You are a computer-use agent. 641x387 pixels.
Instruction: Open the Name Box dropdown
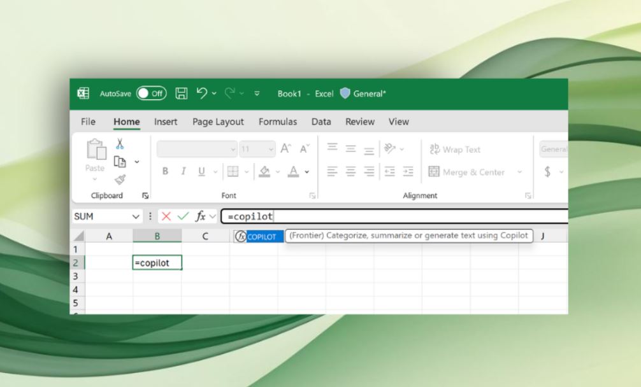(135, 216)
